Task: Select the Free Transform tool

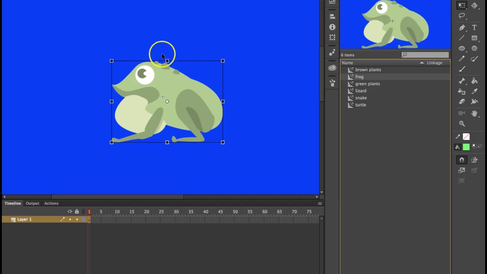Action: click(462, 5)
